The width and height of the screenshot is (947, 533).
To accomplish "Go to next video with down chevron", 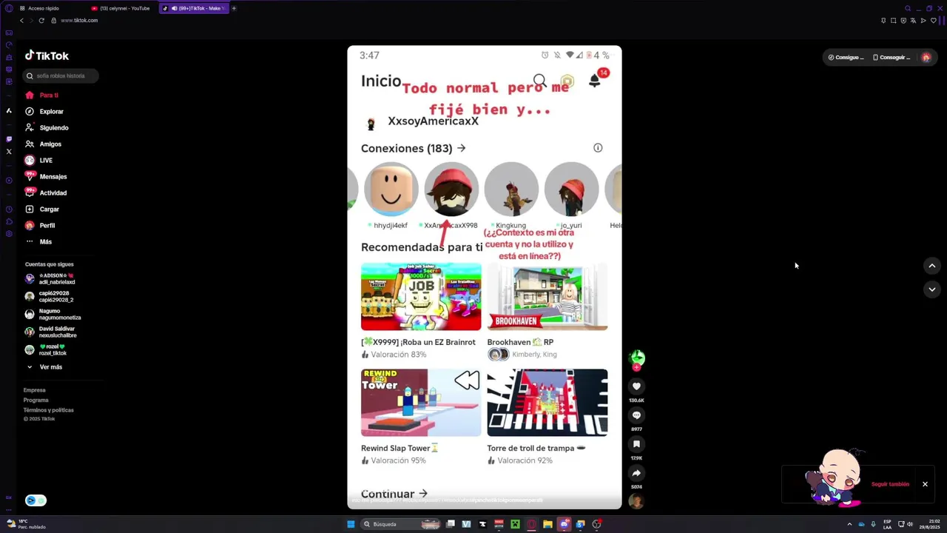I will (x=931, y=289).
